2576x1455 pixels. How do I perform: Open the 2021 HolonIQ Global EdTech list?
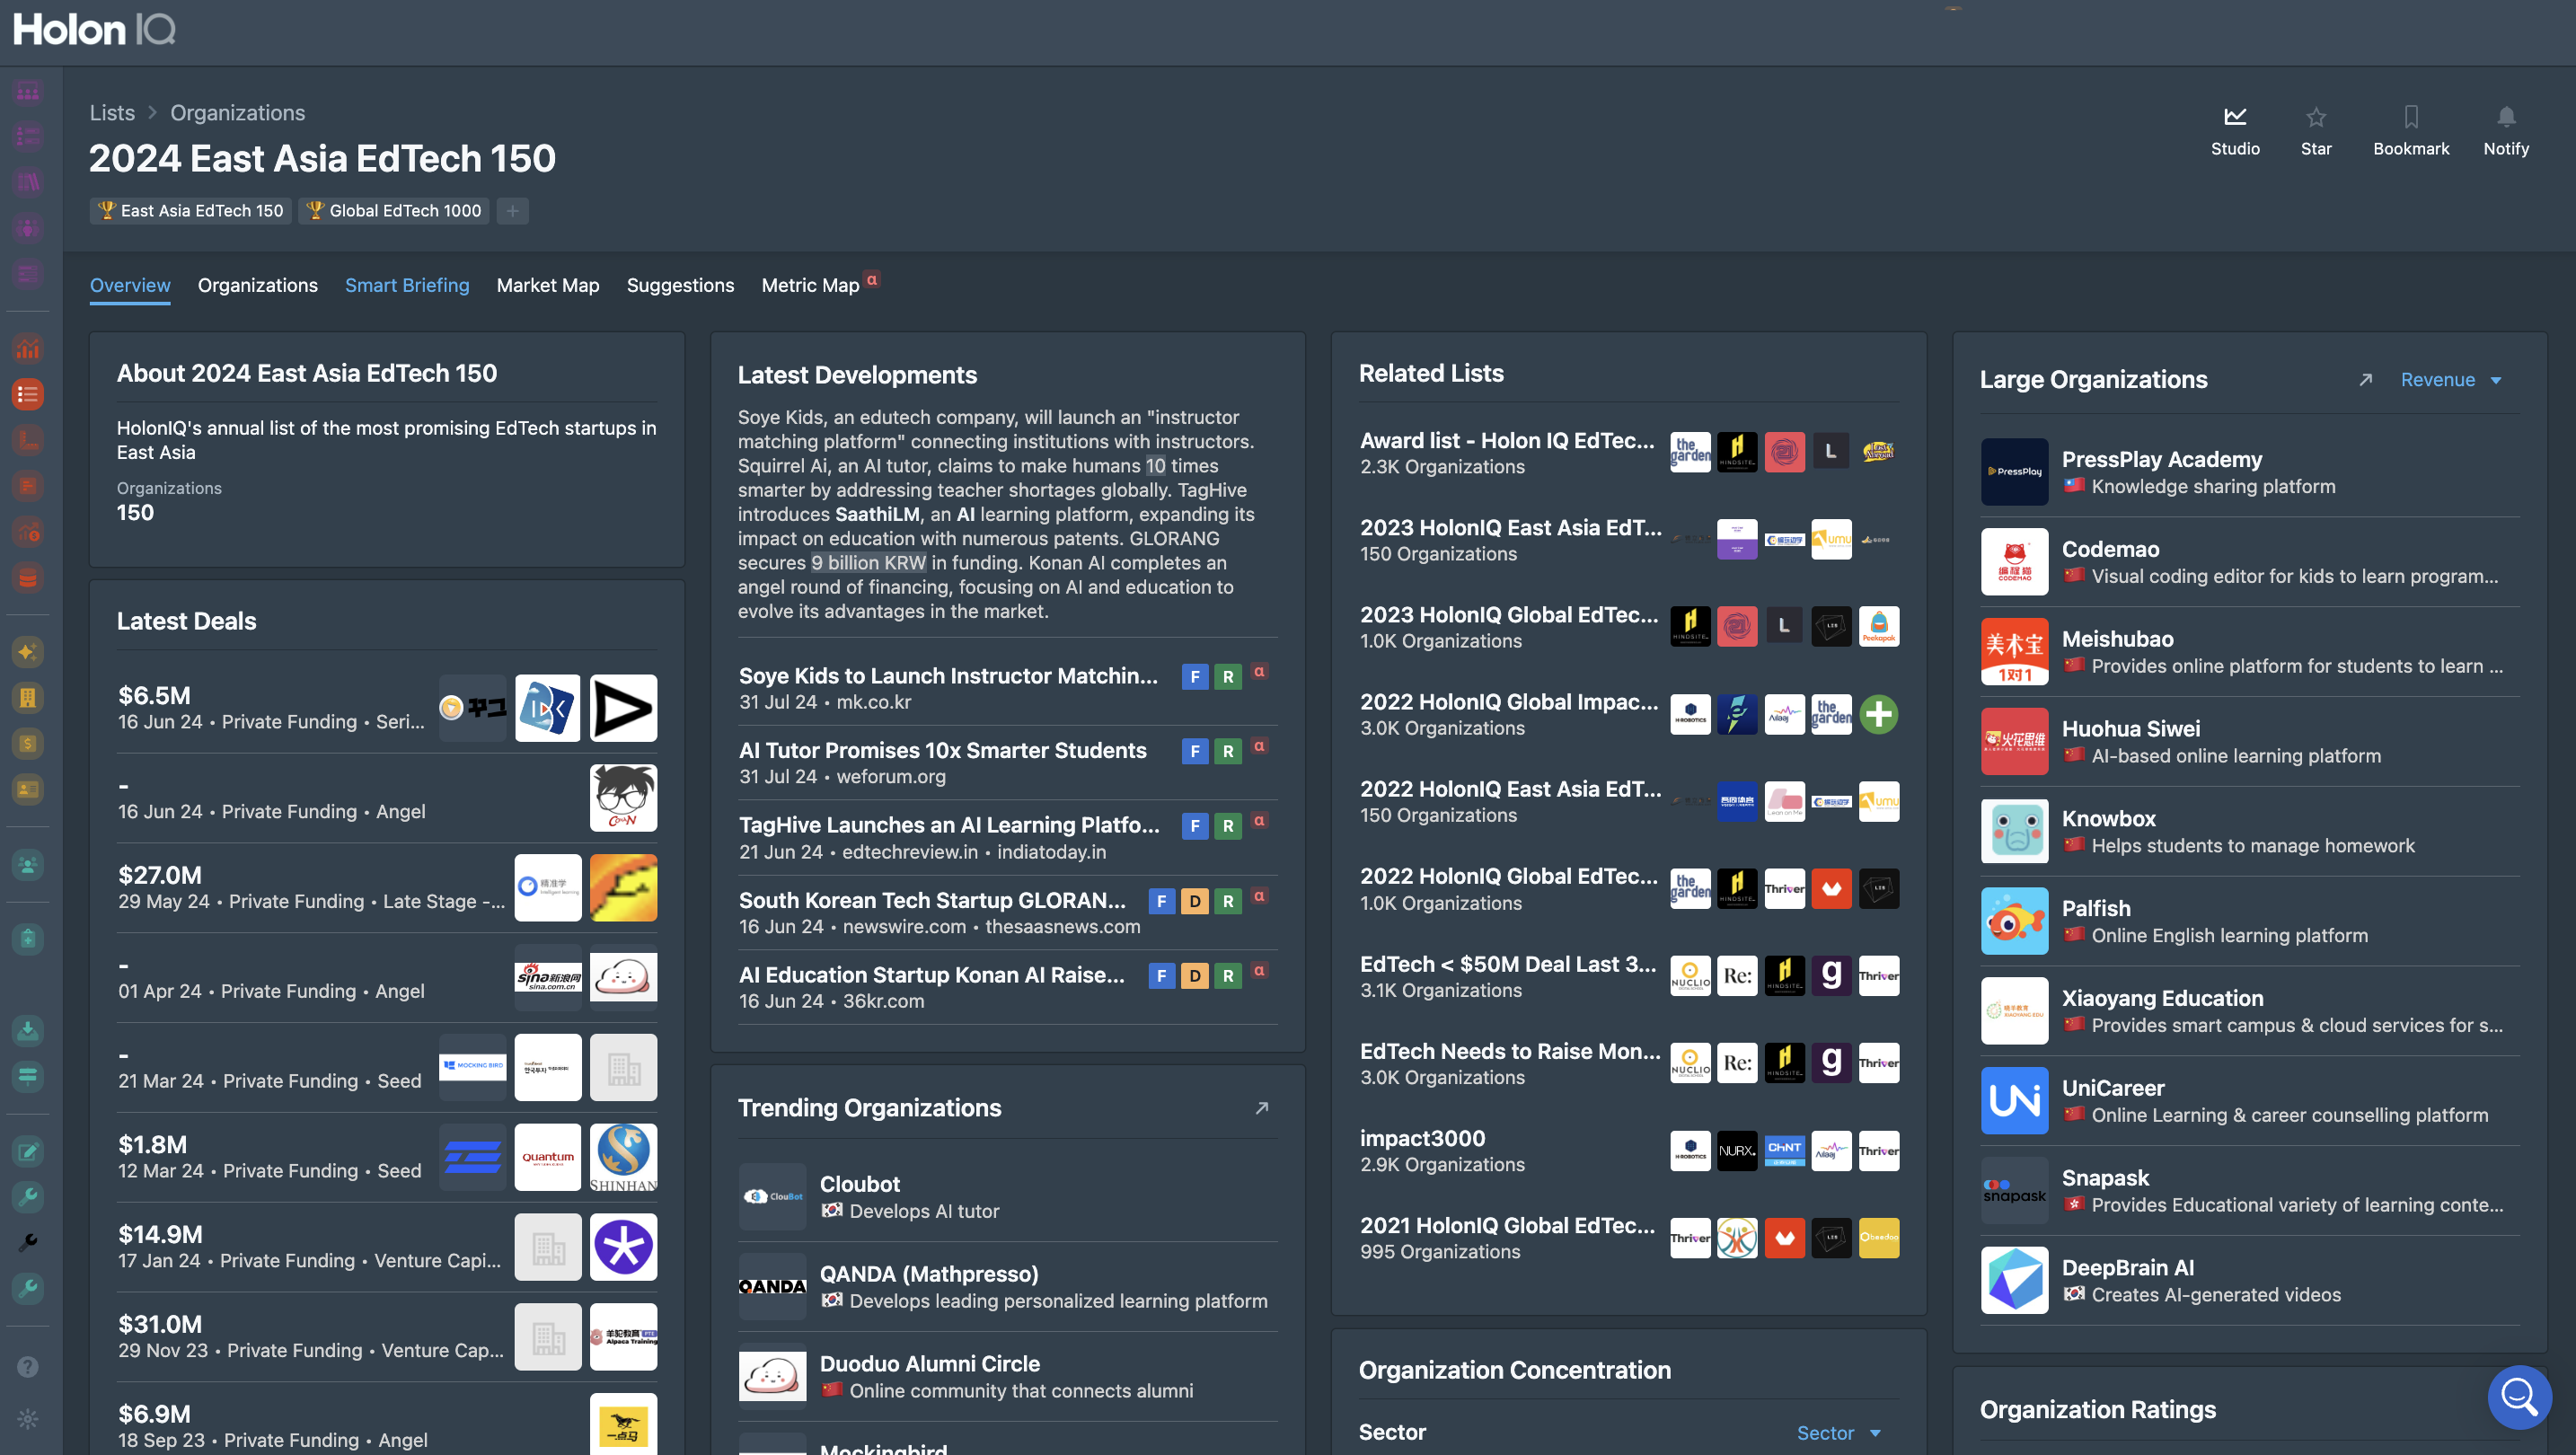[x=1628, y=1238]
